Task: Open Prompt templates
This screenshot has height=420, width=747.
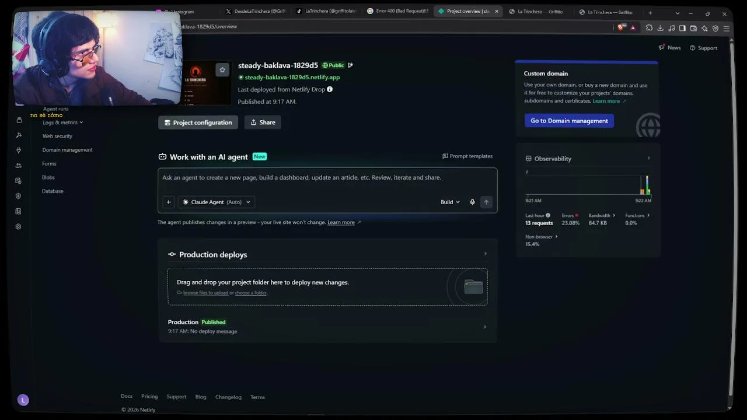Action: 467,156
